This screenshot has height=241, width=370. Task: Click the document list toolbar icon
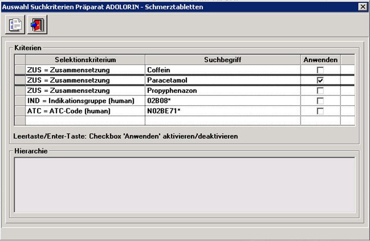coord(14,25)
